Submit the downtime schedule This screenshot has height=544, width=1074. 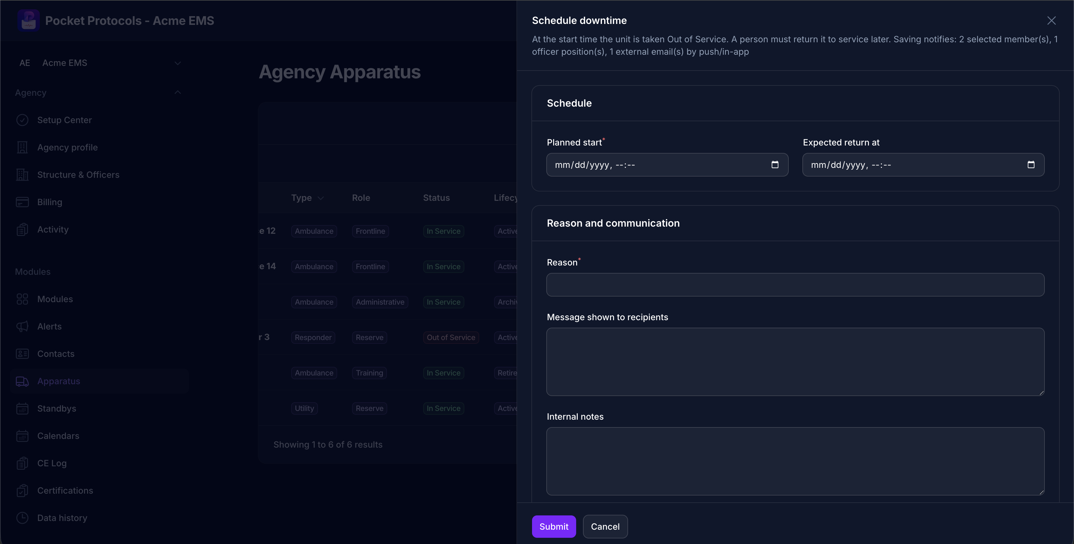coord(554,527)
